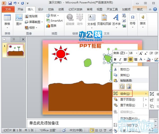Insert 艺术字 WordArt
The width and height of the screenshot is (159, 134).
116,21
